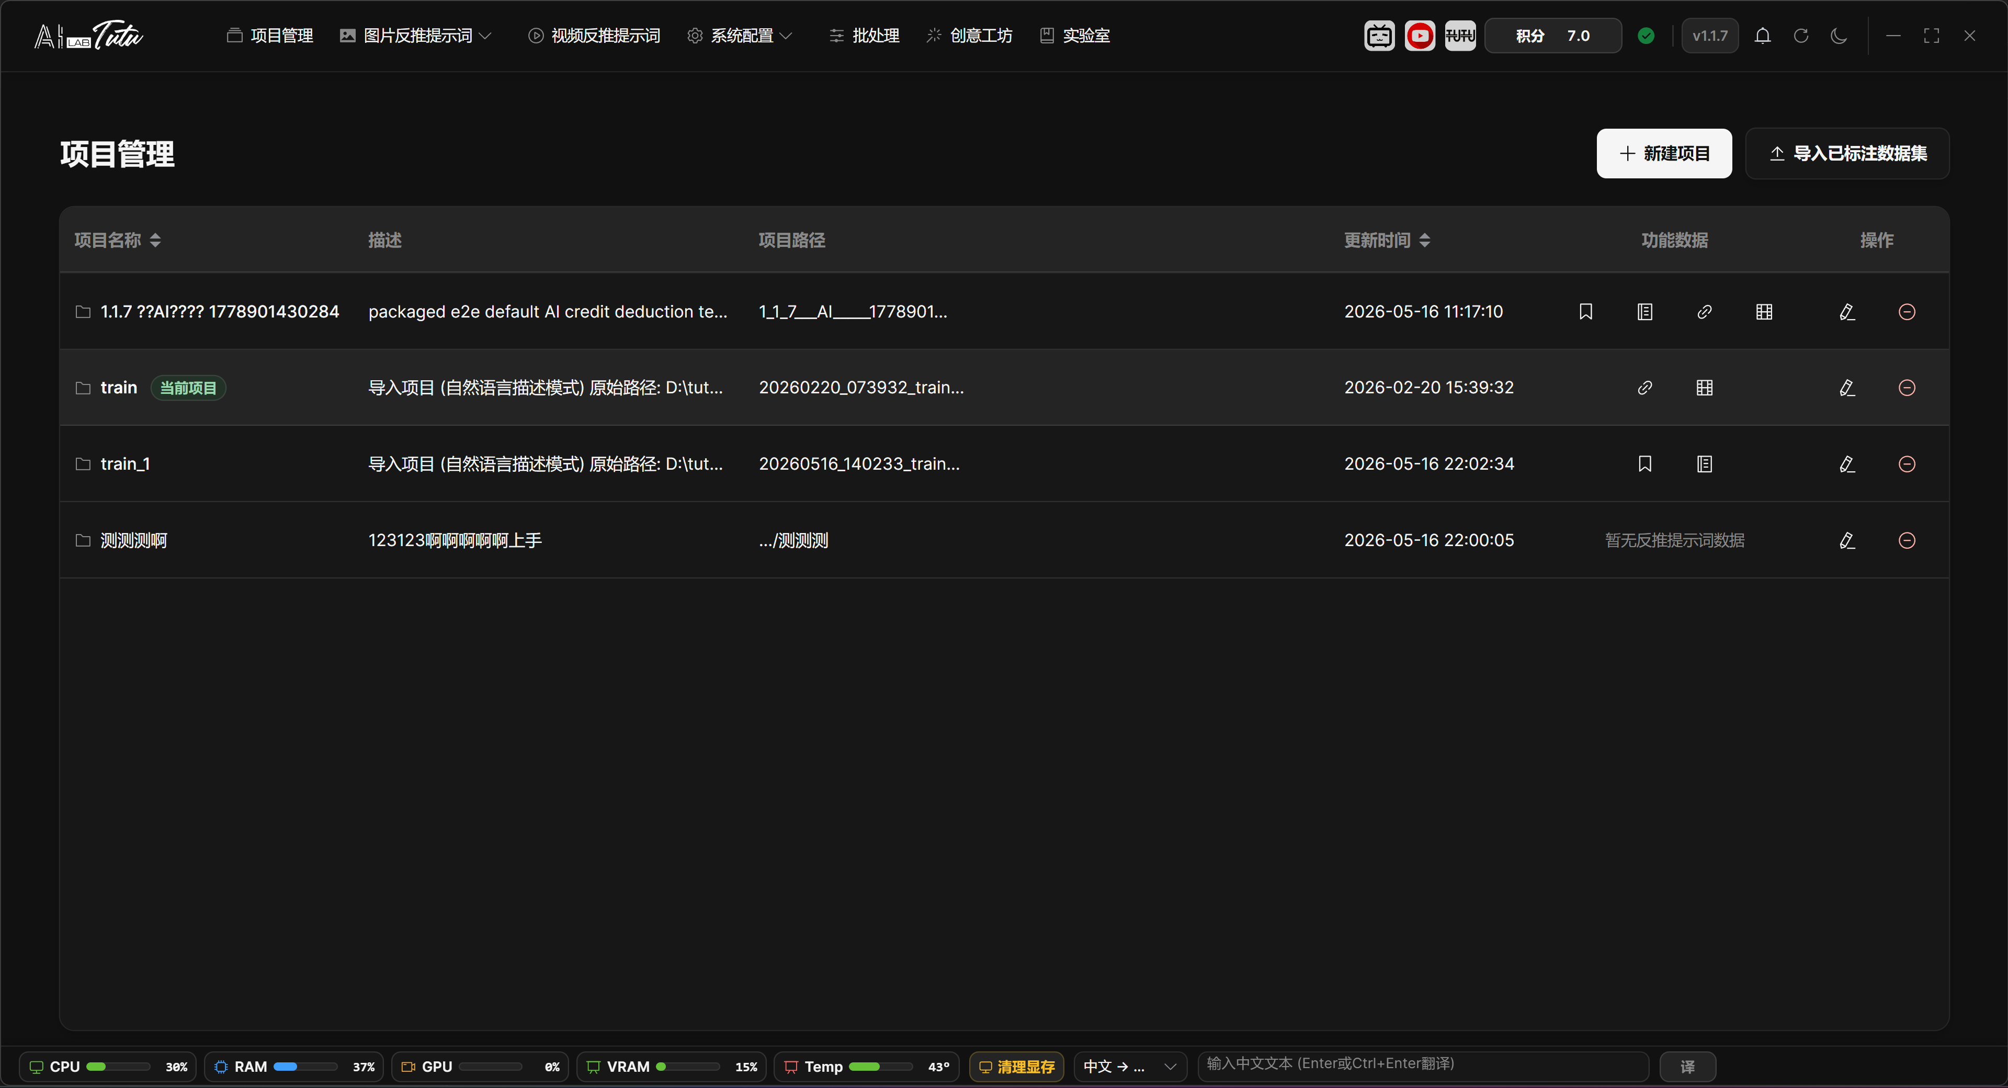Click document list icon for 1.1.7 project
The width and height of the screenshot is (2008, 1088).
coord(1645,312)
